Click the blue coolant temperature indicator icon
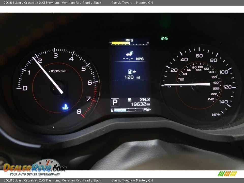 (65, 107)
